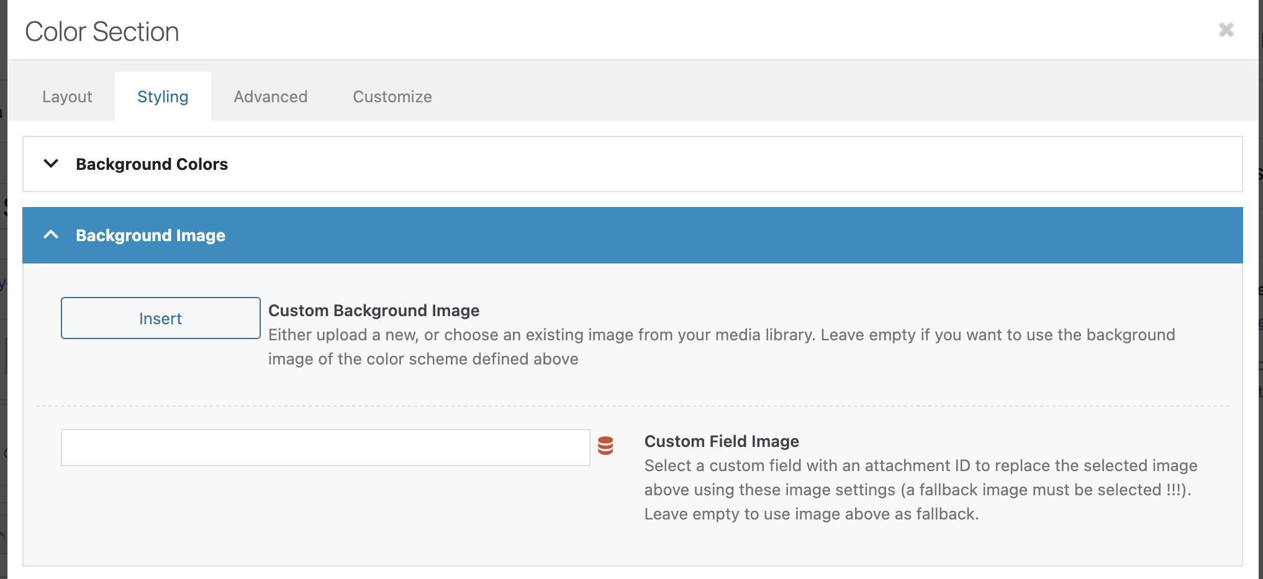The image size is (1263, 579).
Task: Open the dynamic data database icon
Action: pos(605,446)
